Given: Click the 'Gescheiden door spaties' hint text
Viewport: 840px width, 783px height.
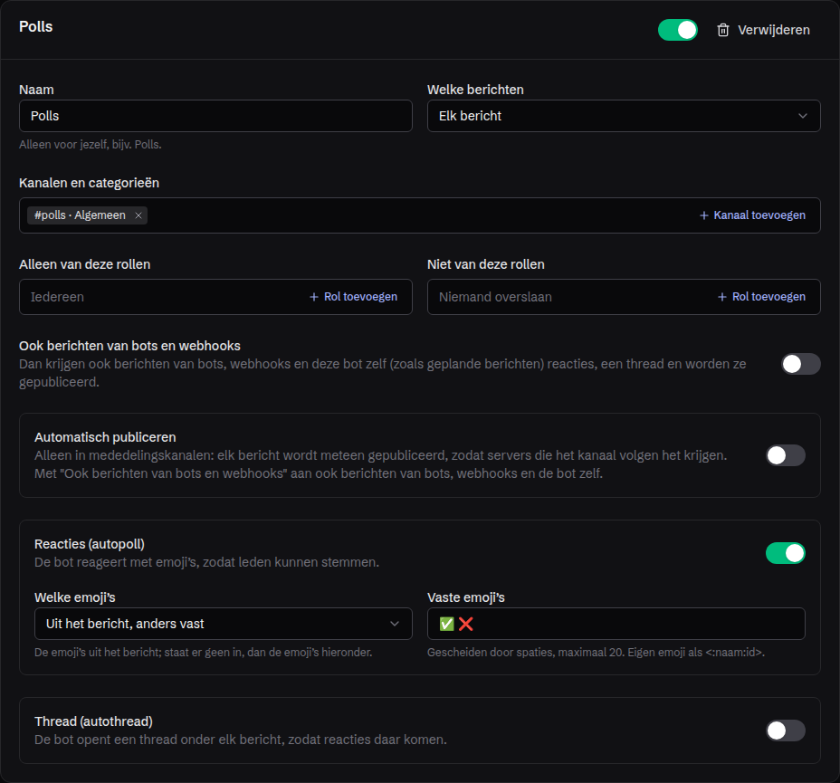Looking at the screenshot, I should 596,653.
